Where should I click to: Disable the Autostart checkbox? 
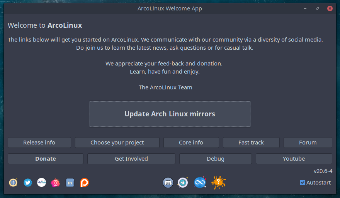pyautogui.click(x=303, y=183)
